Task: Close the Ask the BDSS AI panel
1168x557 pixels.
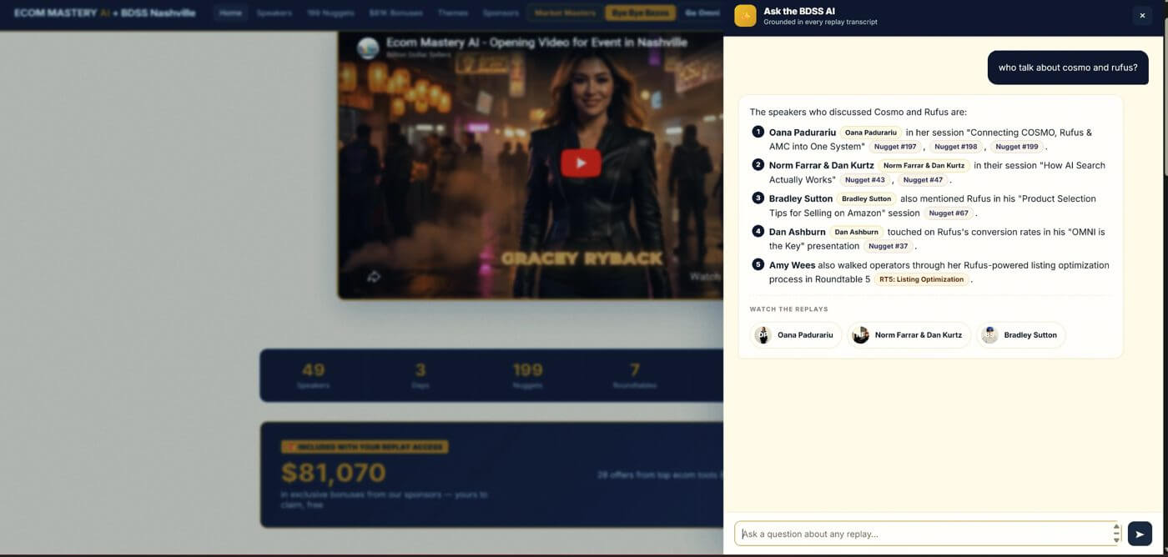Action: (1142, 15)
